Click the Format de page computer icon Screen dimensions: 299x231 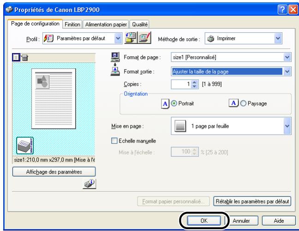[x=115, y=57]
